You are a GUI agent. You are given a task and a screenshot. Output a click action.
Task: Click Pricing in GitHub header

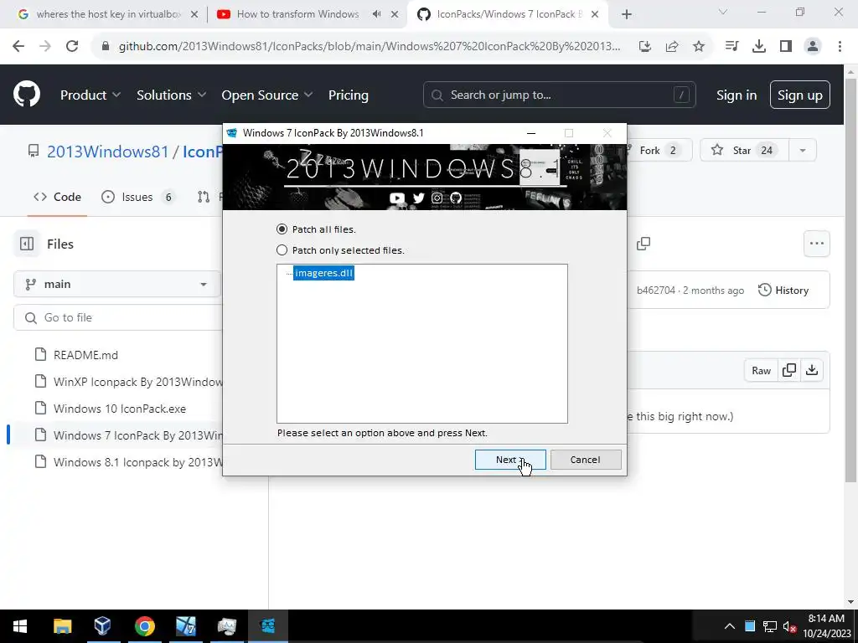348,95
